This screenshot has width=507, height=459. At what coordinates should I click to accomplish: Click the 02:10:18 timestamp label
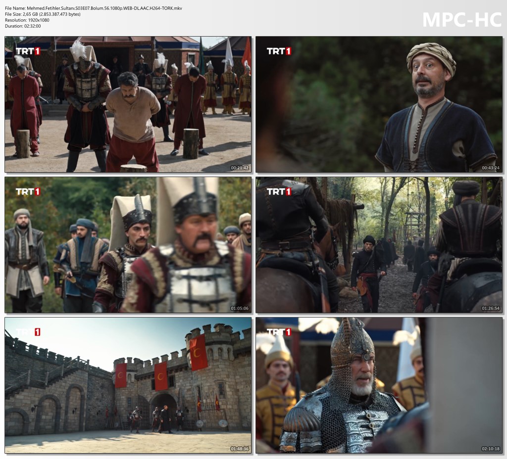[x=491, y=449]
